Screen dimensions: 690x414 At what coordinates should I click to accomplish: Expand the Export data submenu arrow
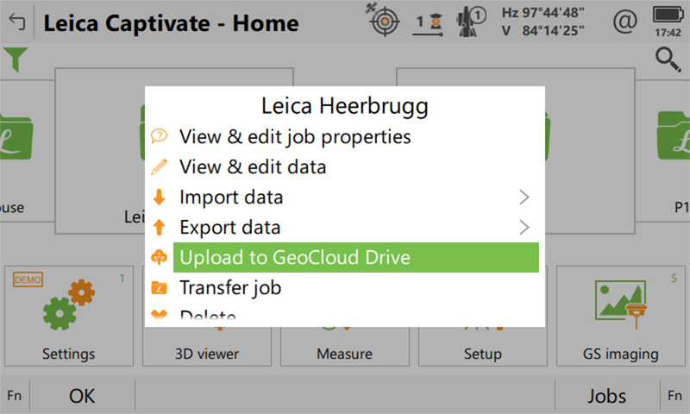[524, 228]
